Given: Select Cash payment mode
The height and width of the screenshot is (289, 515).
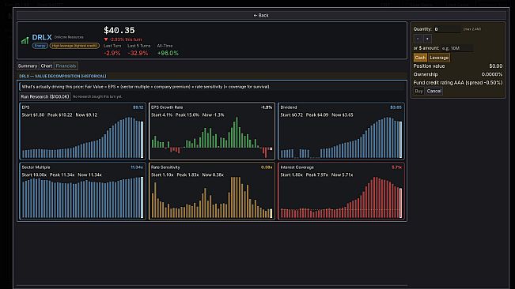Looking at the screenshot, I should coord(420,58).
